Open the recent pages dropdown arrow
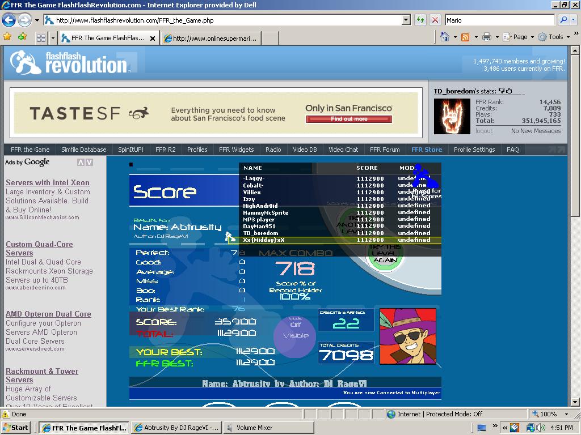This screenshot has height=435, width=581. pyautogui.click(x=37, y=20)
